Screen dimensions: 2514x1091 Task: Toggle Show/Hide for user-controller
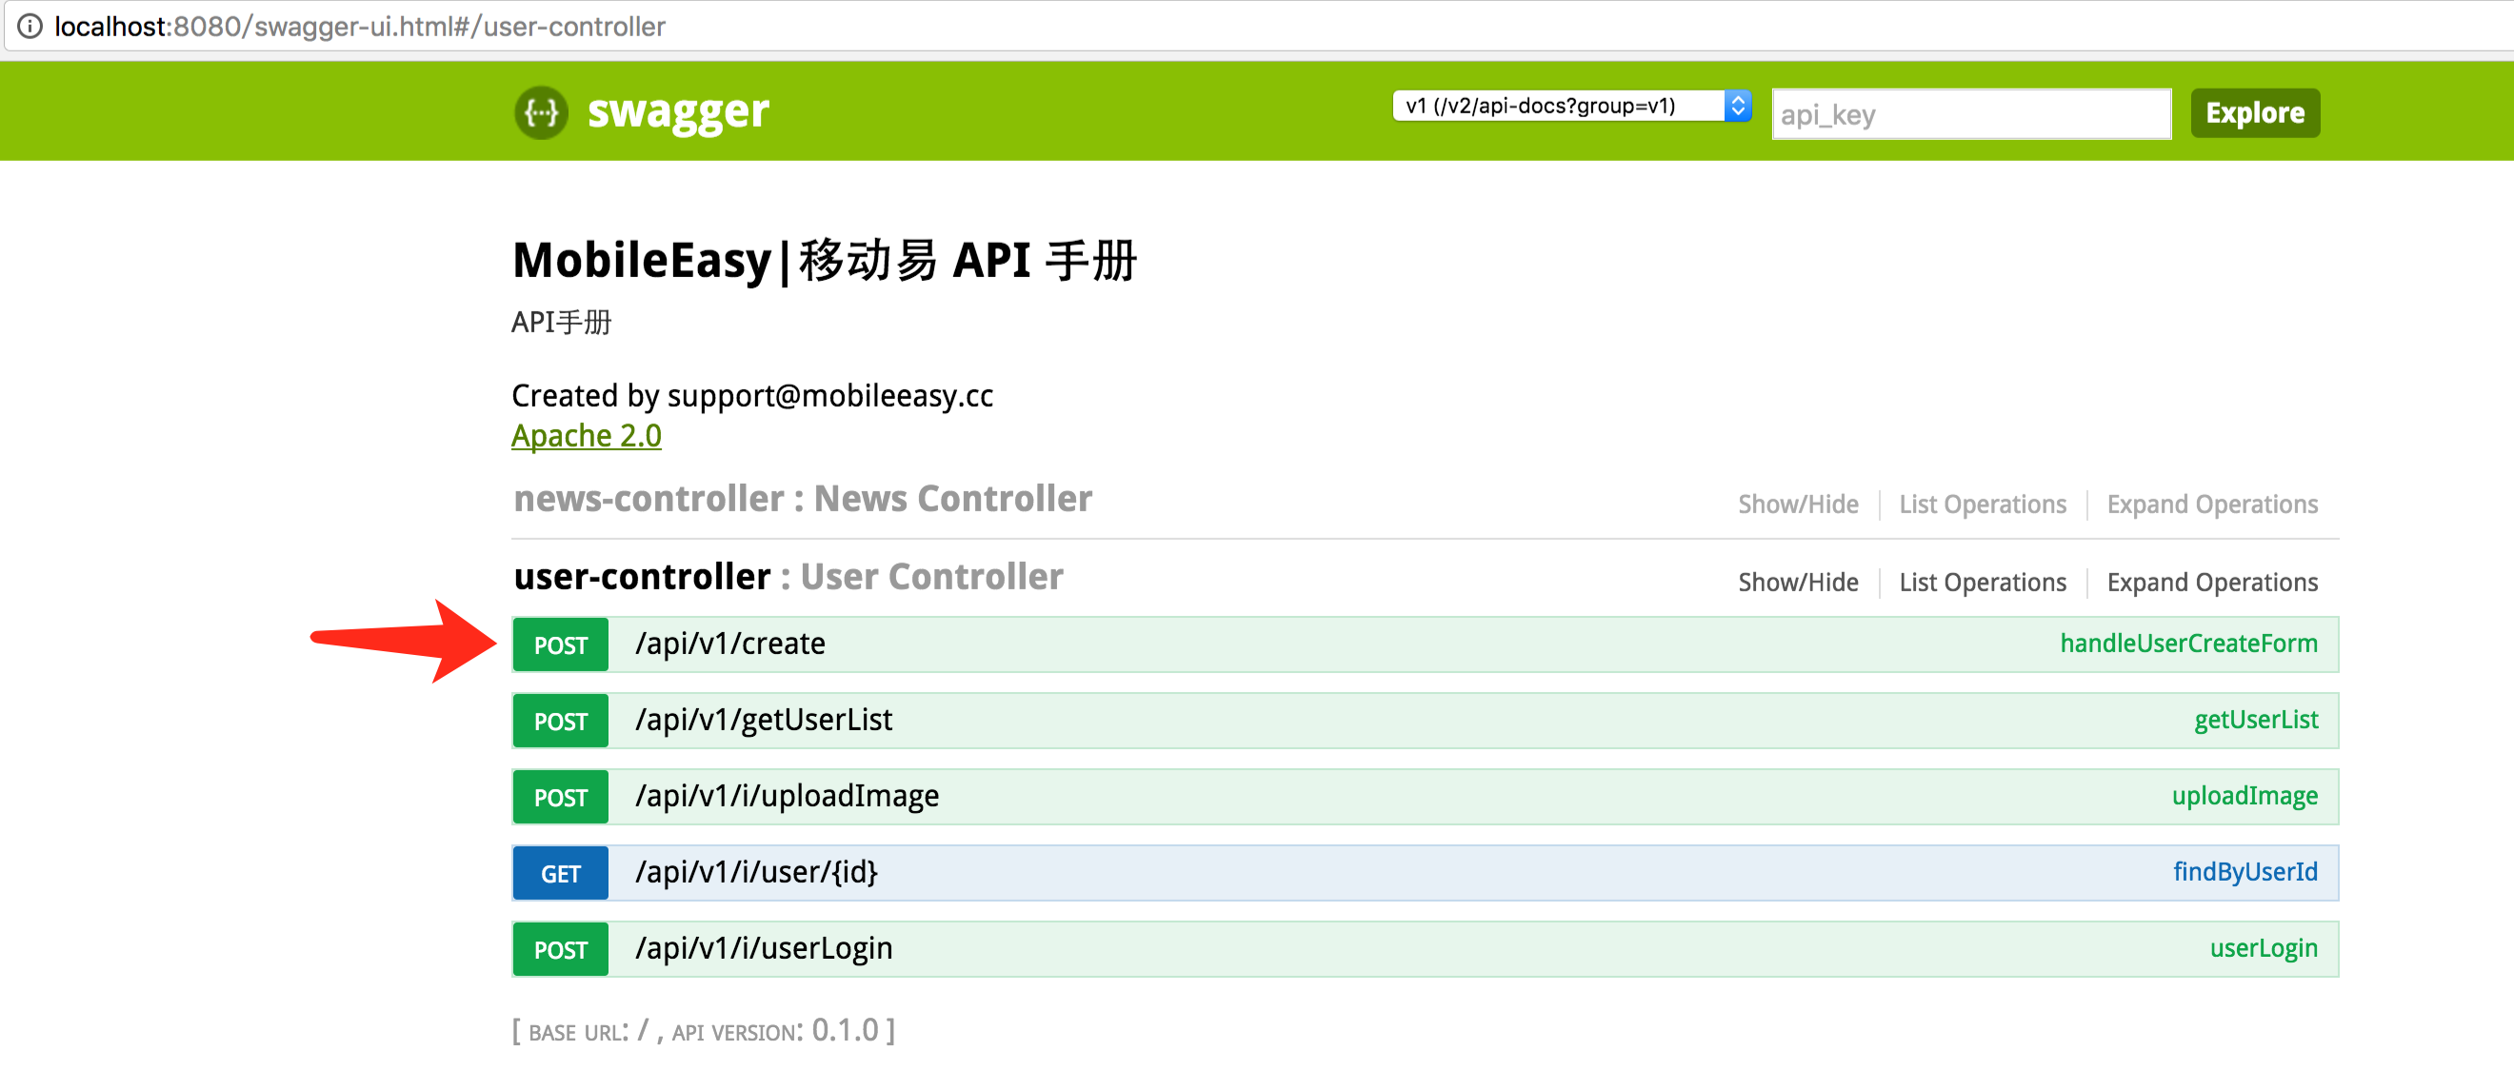tap(1798, 583)
